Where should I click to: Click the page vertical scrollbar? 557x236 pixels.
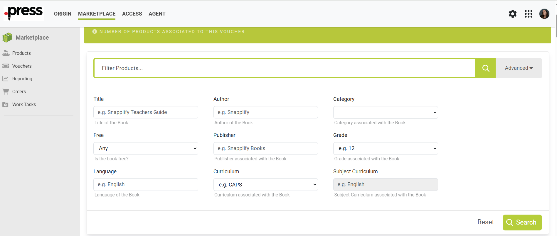556,26
